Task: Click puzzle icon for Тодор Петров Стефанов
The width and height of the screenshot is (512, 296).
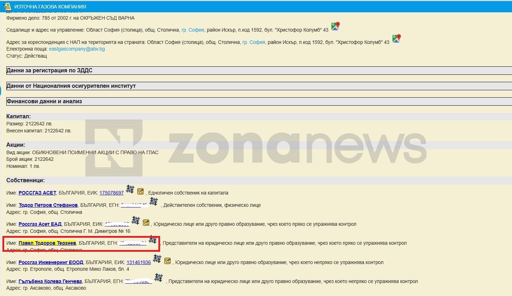Action: (154, 202)
